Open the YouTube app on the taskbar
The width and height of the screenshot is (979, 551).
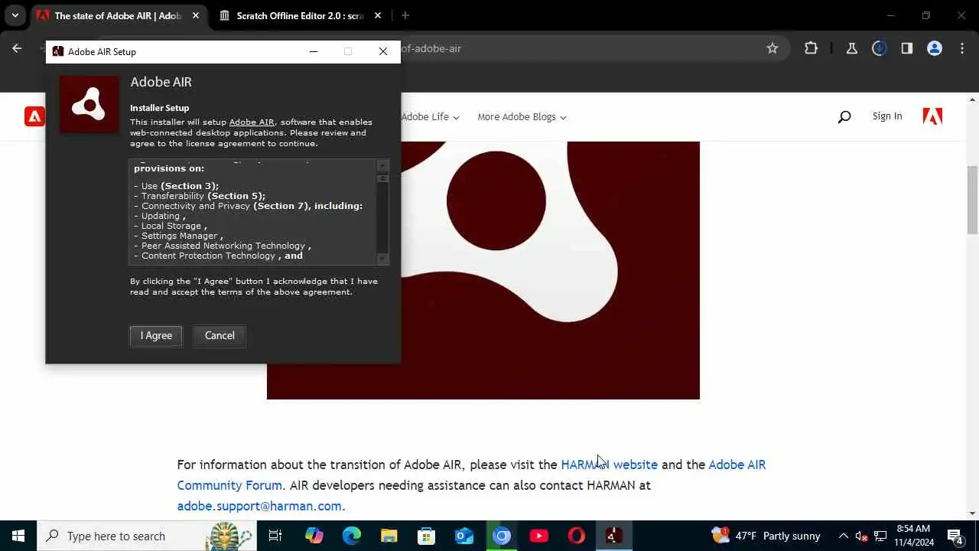pos(539,536)
